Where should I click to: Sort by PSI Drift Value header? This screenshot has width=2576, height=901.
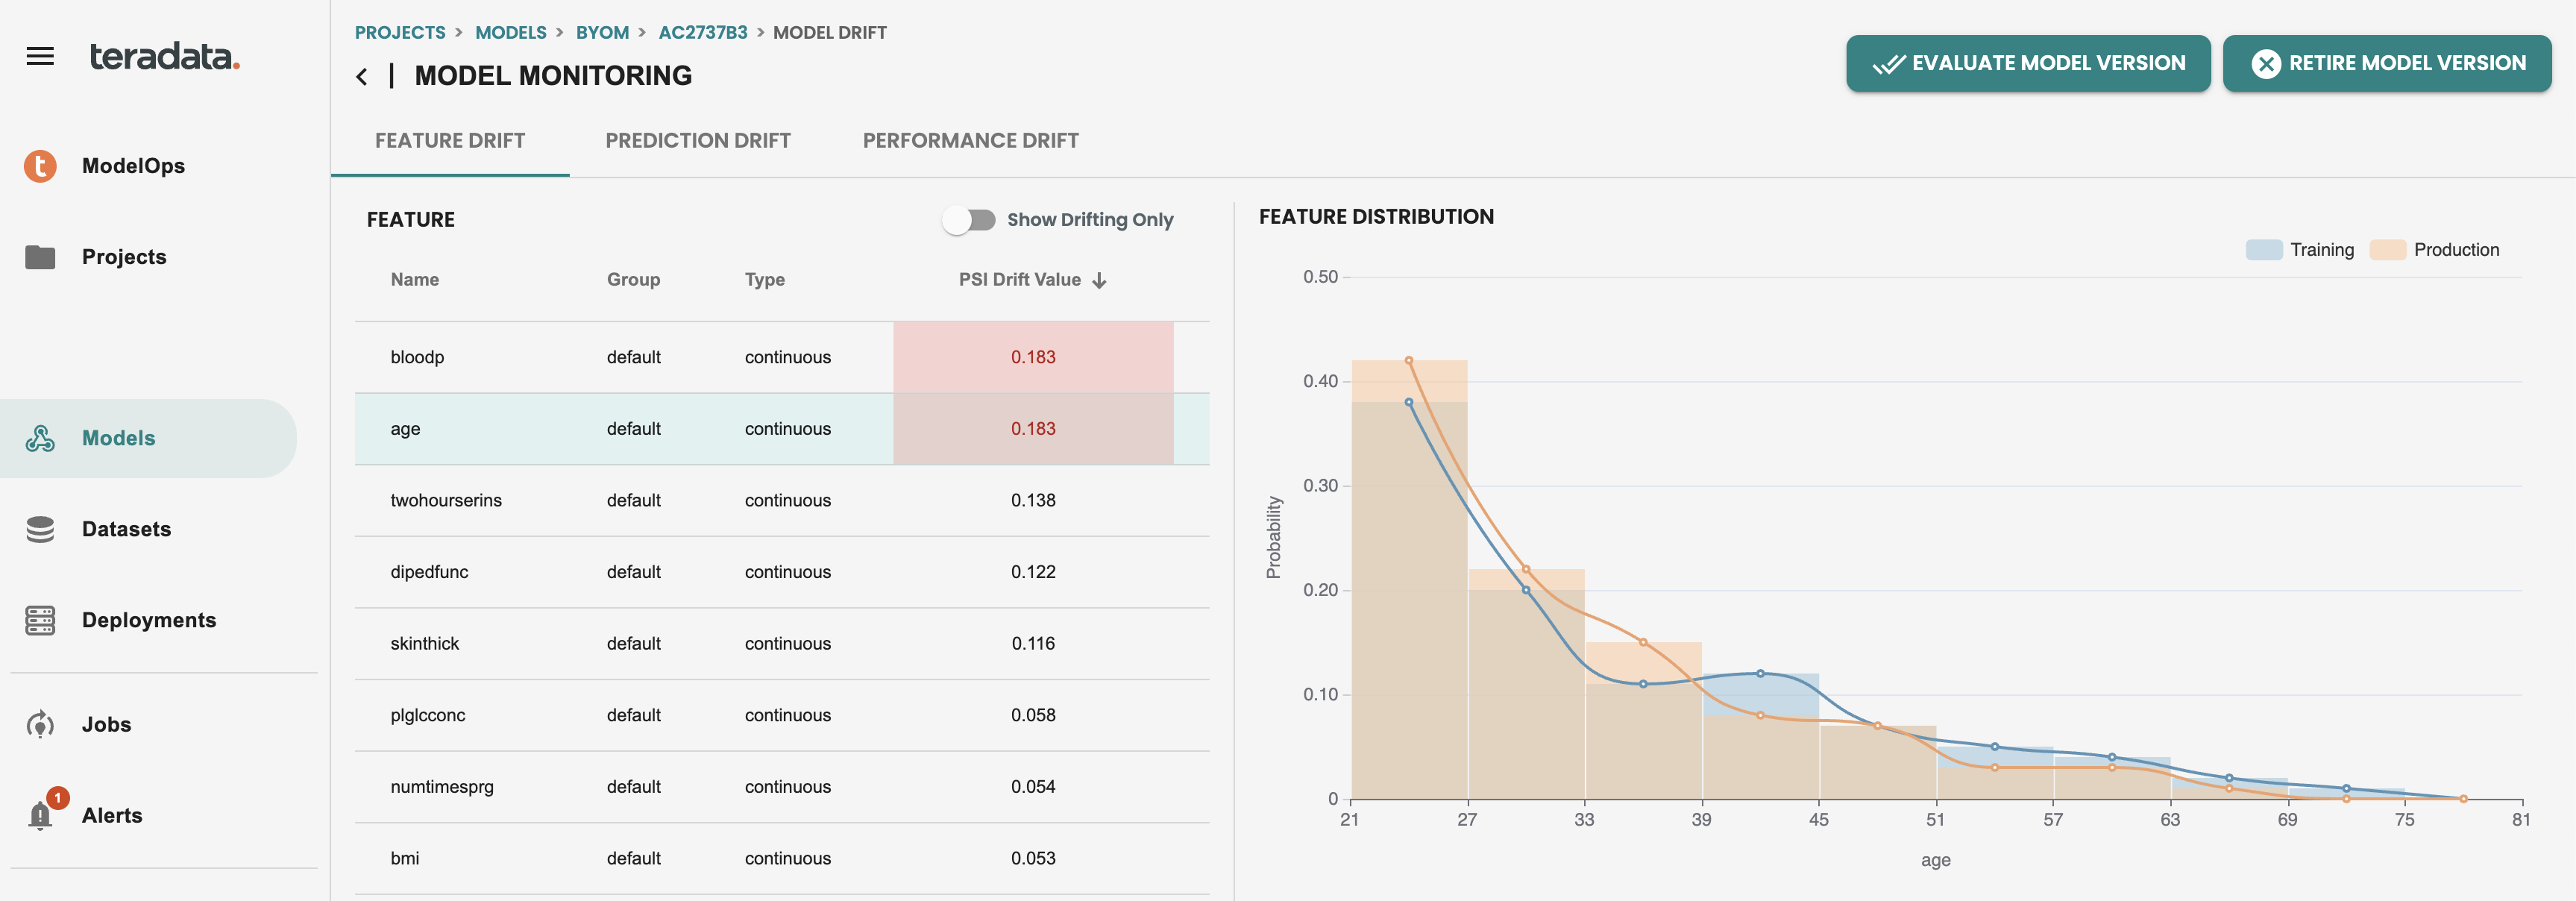(1019, 280)
